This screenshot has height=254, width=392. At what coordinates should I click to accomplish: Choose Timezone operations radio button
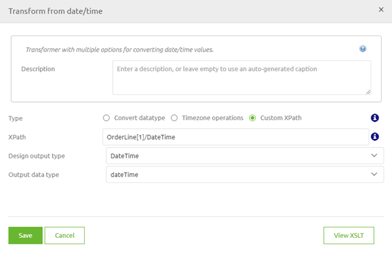tap(174, 118)
